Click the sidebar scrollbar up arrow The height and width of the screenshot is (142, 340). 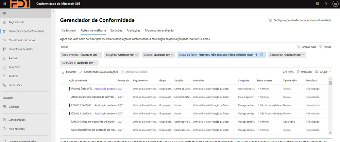(53, 11)
